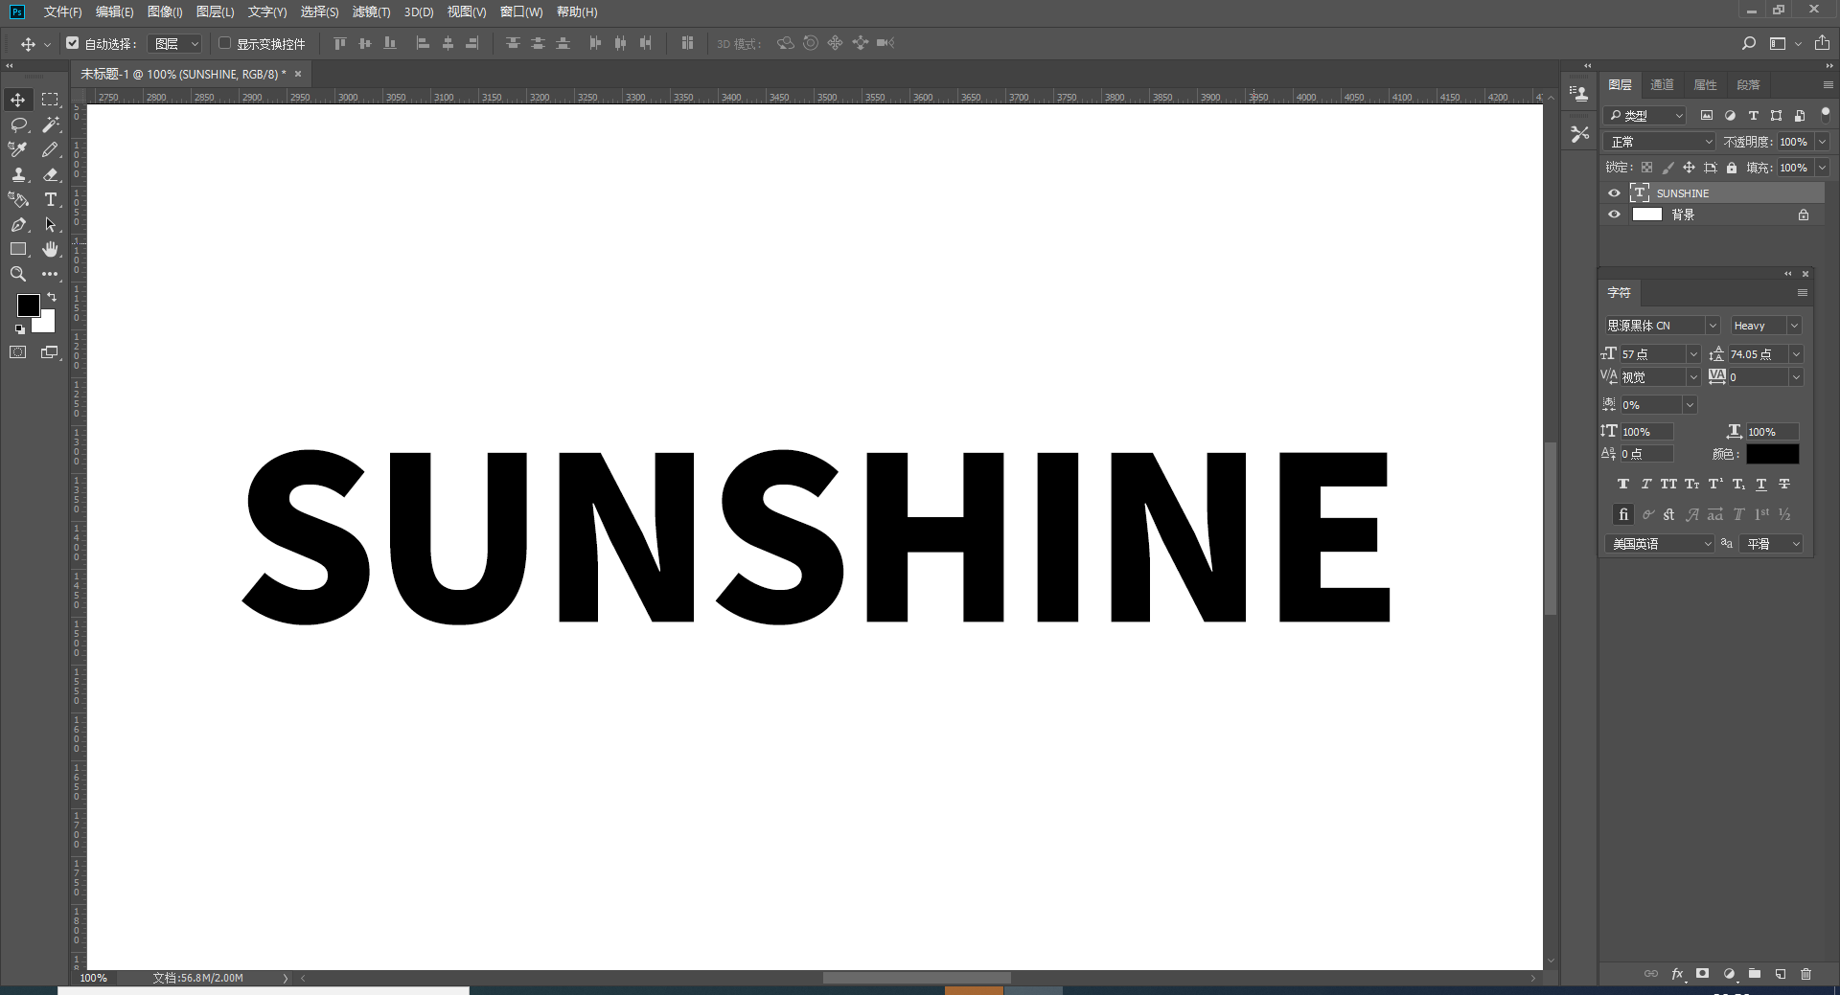Click the layer style fx button
The width and height of the screenshot is (1840, 995).
point(1677,974)
